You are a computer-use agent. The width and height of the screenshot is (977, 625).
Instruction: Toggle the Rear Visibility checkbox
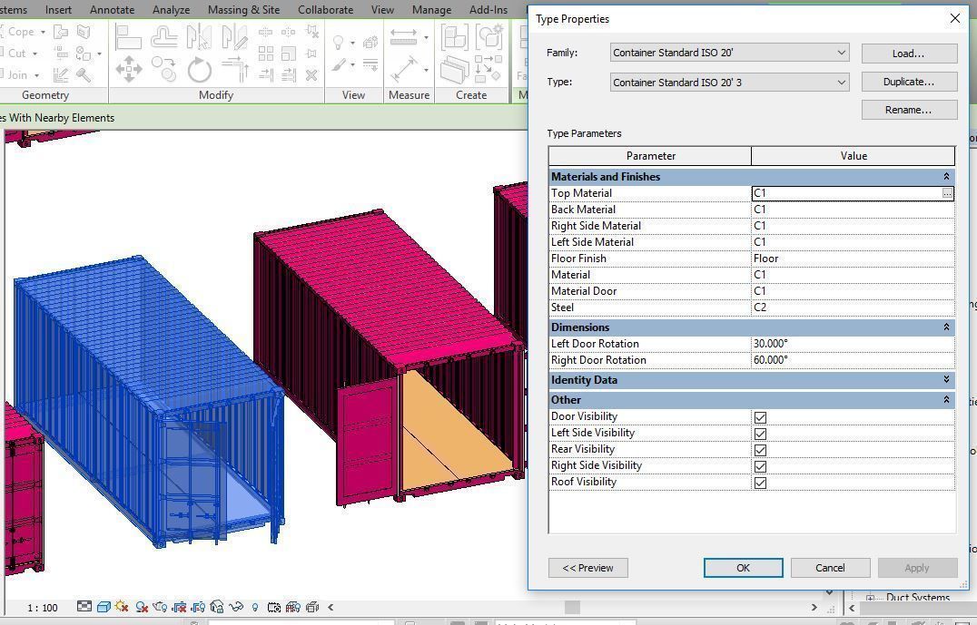760,450
